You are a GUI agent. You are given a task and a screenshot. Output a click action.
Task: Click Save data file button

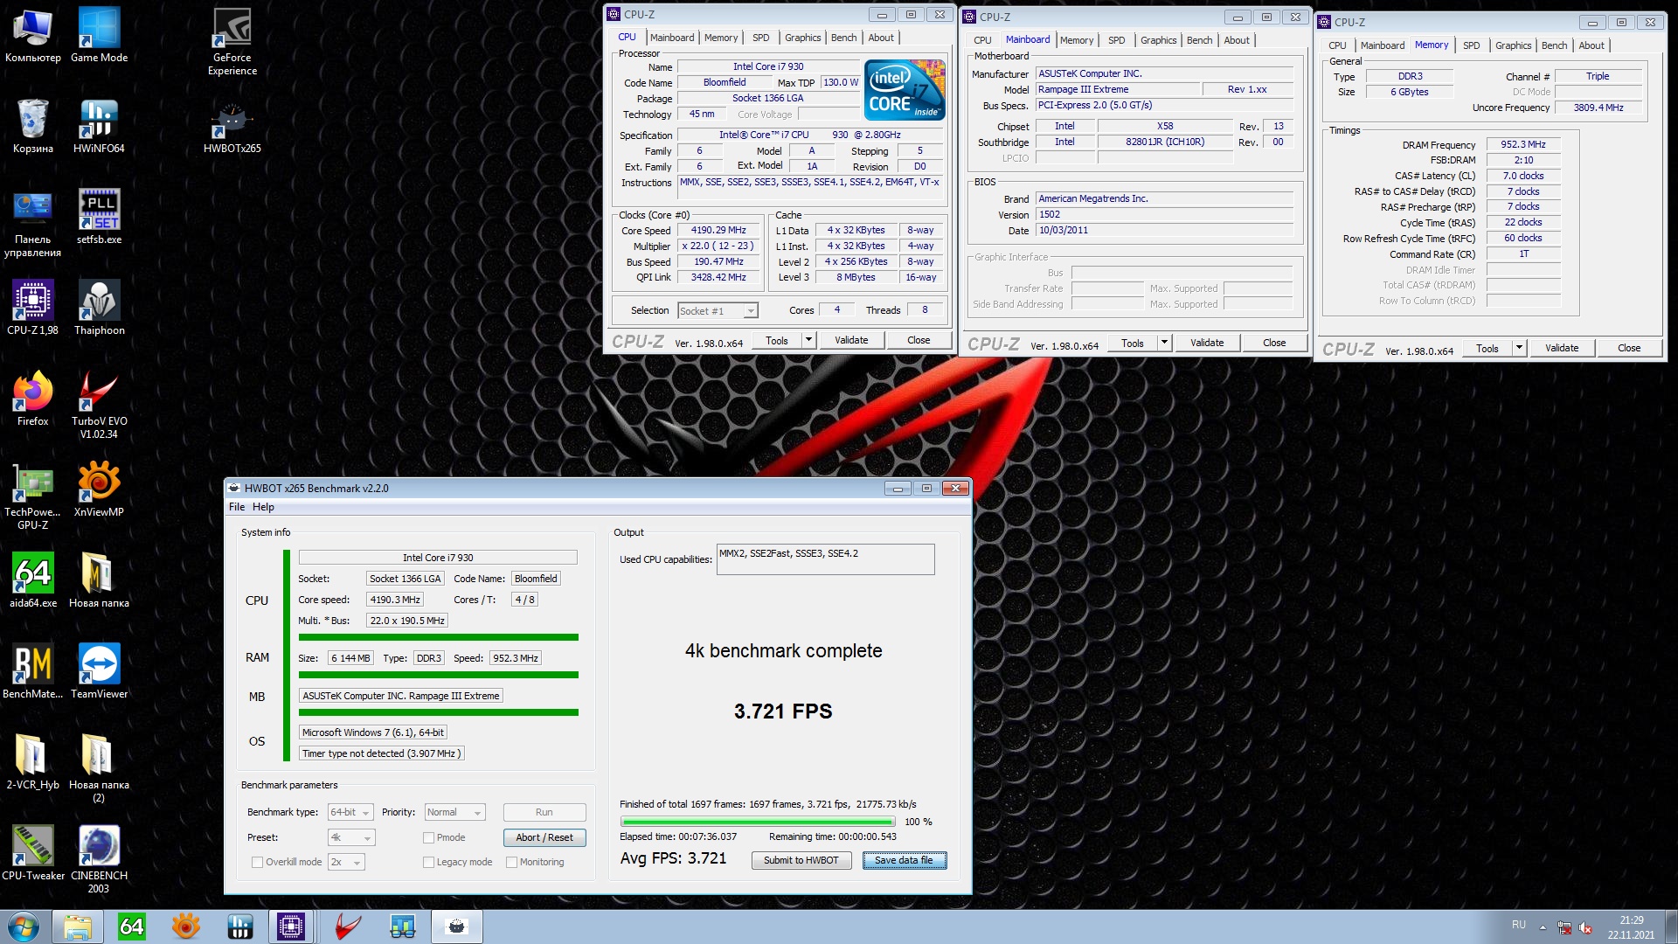[905, 861]
